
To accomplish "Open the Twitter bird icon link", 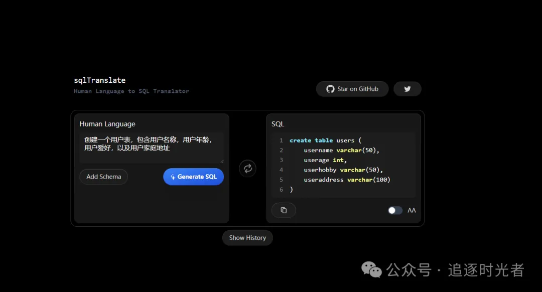I will coord(407,89).
